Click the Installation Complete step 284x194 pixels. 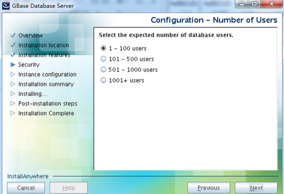pos(46,113)
